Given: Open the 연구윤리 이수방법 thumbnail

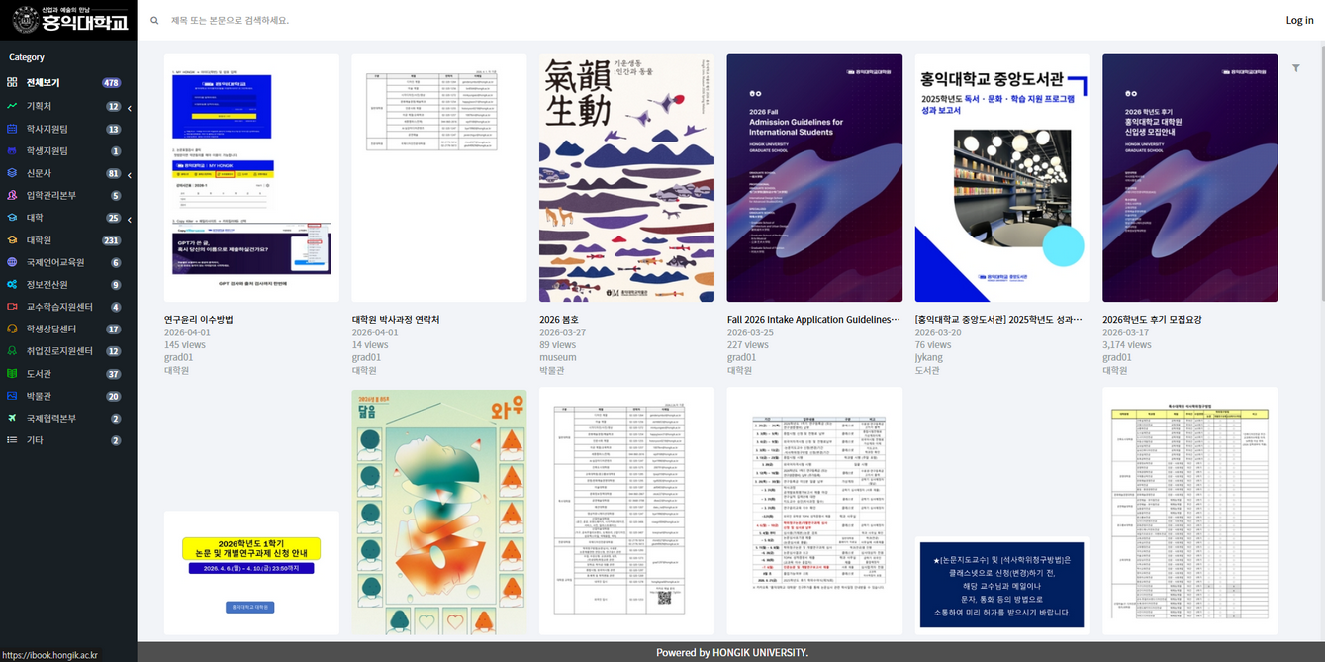Looking at the screenshot, I should point(251,178).
